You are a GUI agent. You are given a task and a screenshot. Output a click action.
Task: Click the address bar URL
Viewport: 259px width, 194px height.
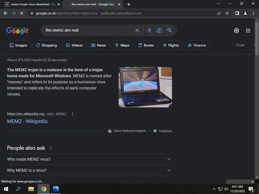[x=89, y=13]
